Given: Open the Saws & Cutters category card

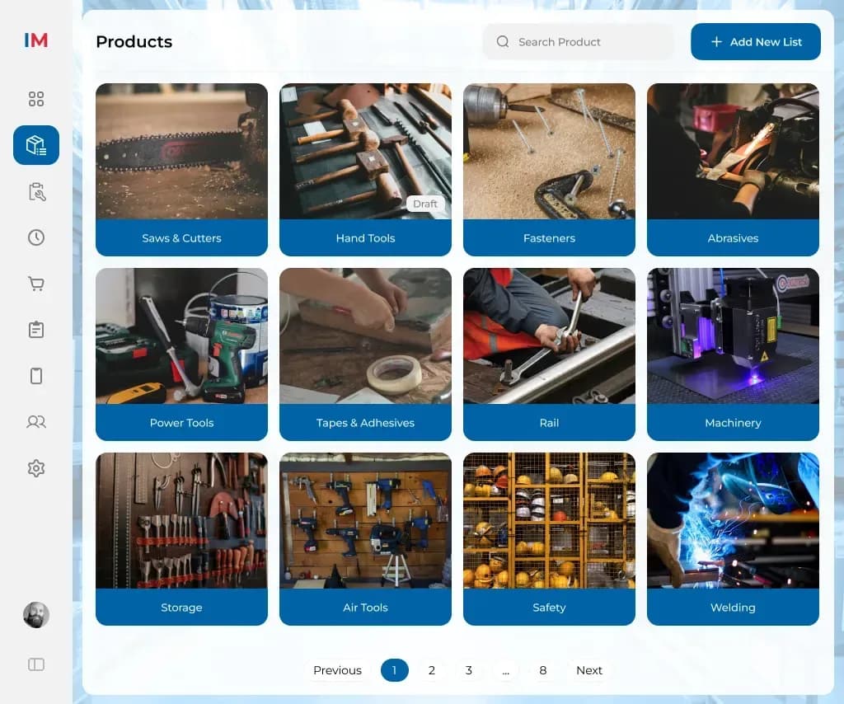Looking at the screenshot, I should coord(181,170).
